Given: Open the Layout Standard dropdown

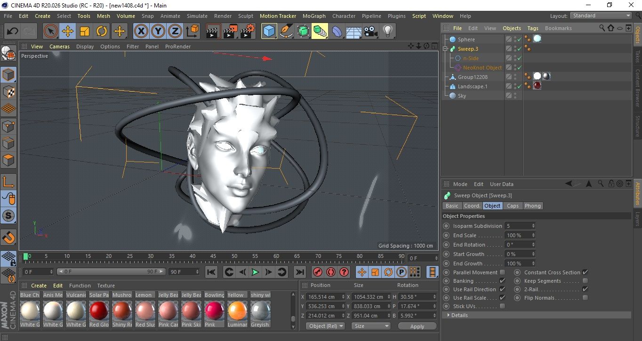Looking at the screenshot, I should click(601, 15).
